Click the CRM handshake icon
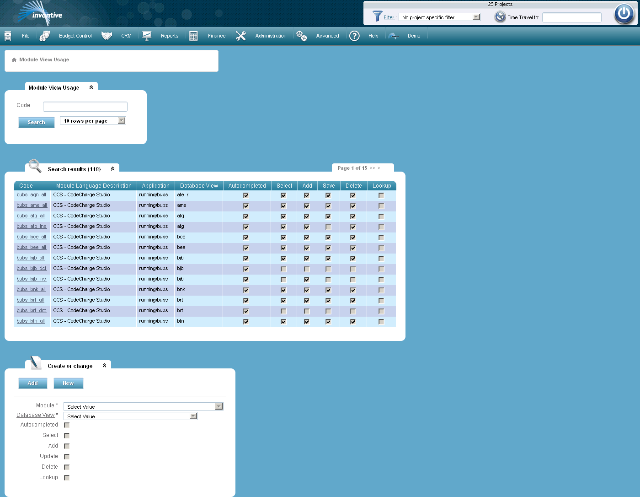640x497 pixels. (x=107, y=35)
